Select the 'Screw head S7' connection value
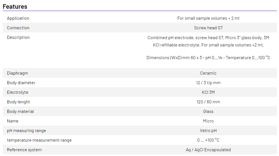Image resolution: width=279 pixels, height=156 pixels. pos(208,28)
